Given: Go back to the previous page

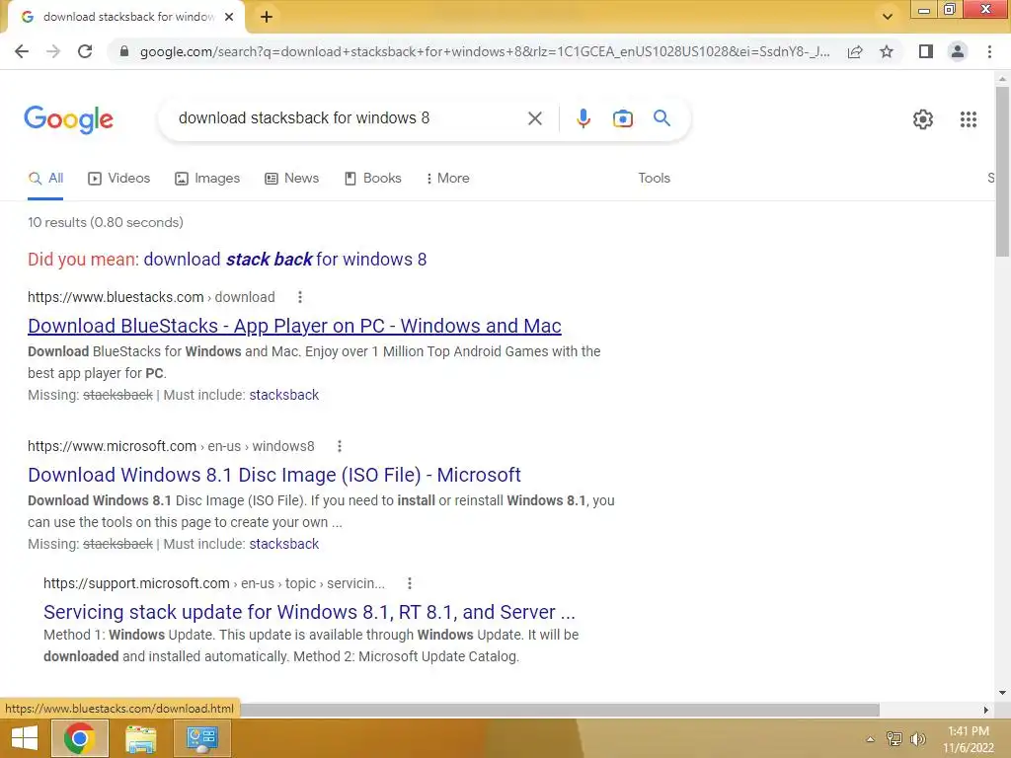Looking at the screenshot, I should click(22, 51).
